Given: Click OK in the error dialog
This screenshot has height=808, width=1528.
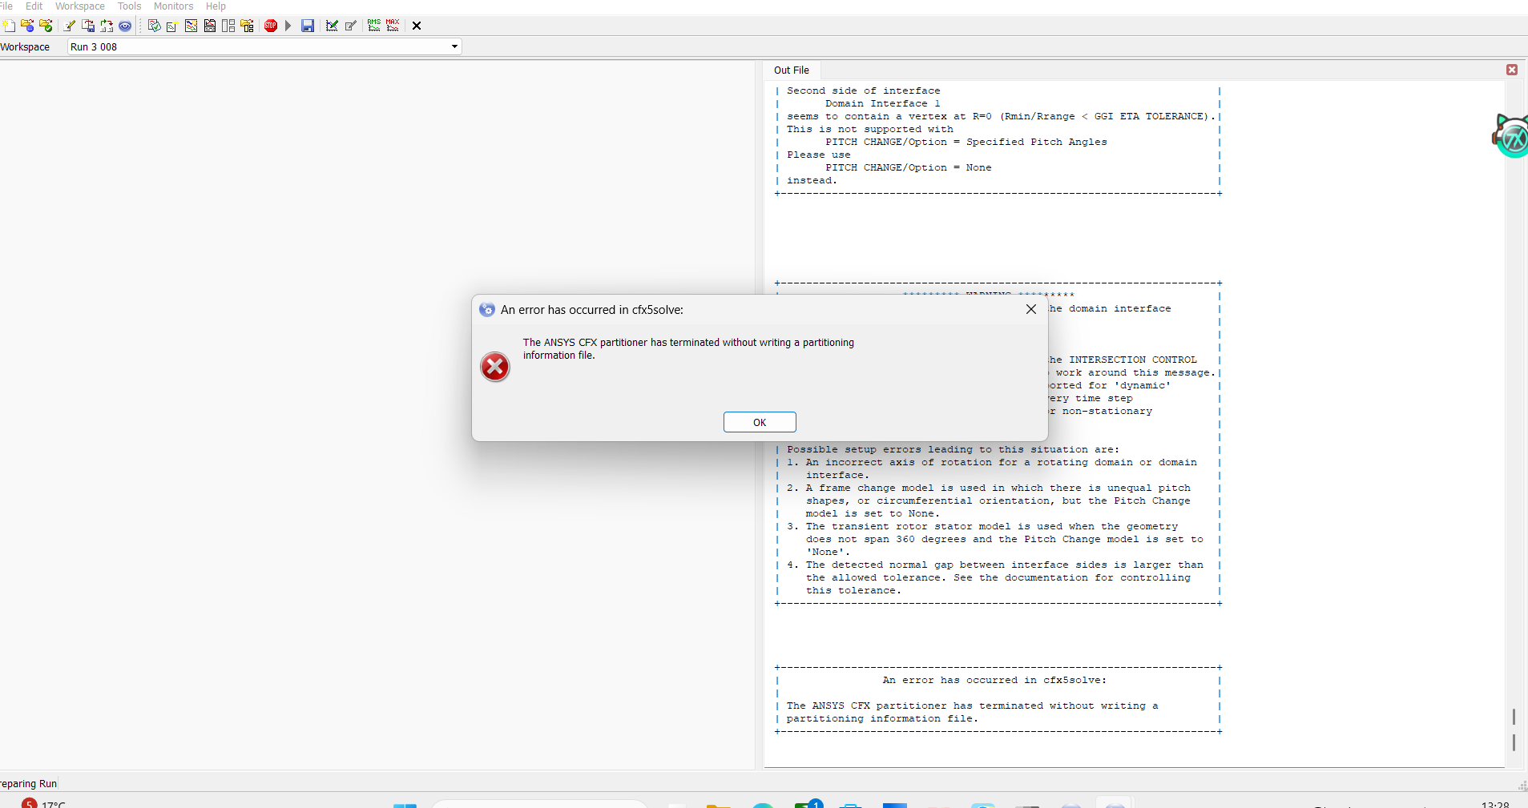Looking at the screenshot, I should point(760,422).
